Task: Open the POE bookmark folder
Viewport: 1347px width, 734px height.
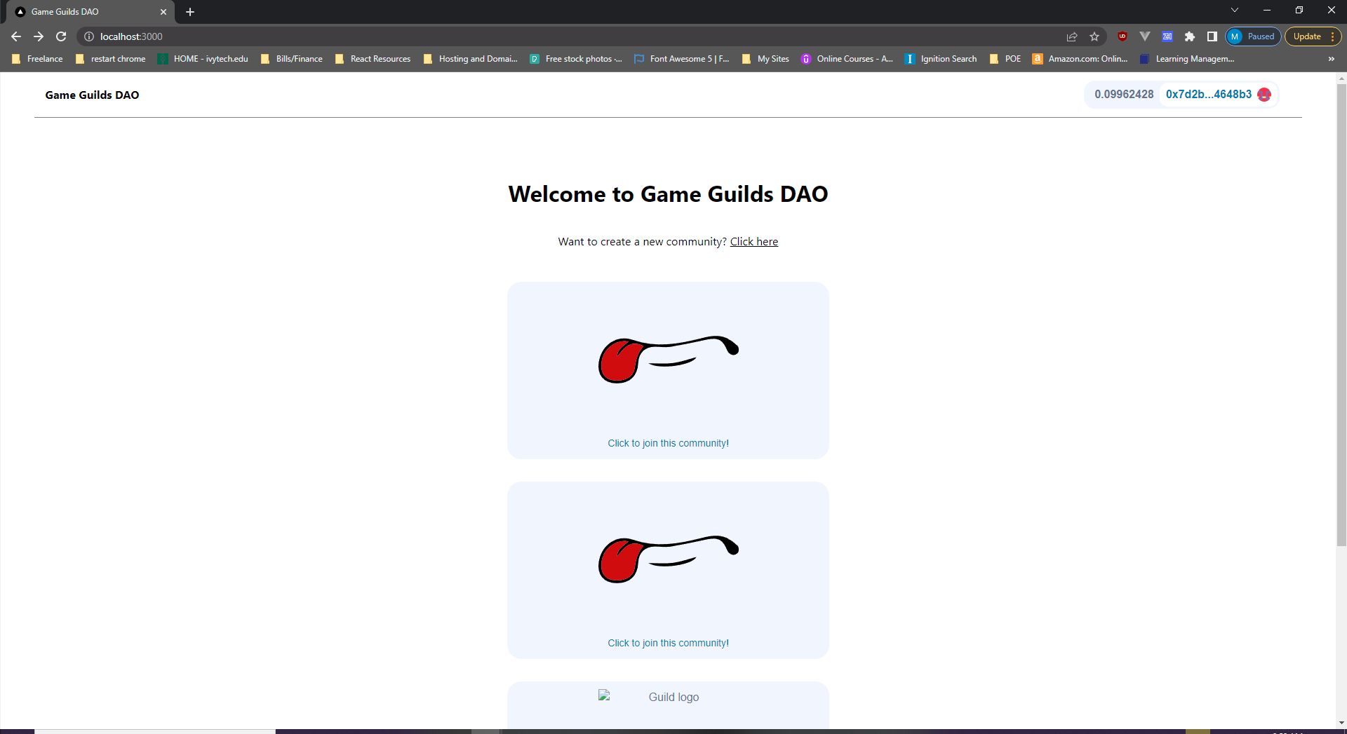Action: [1005, 59]
